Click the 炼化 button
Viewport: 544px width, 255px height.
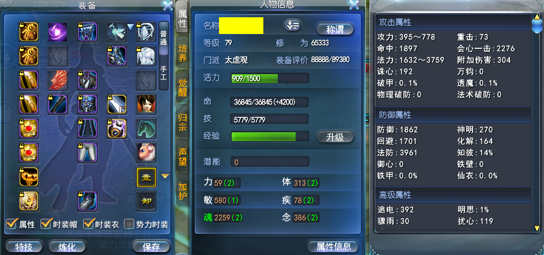click(67, 247)
